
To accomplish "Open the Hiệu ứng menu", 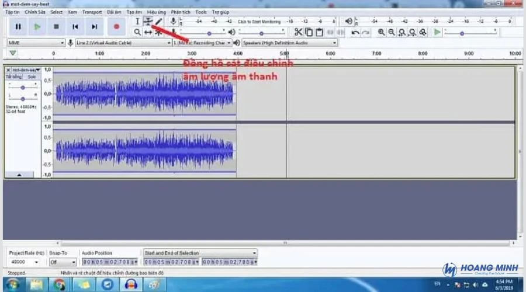I will pos(156,12).
